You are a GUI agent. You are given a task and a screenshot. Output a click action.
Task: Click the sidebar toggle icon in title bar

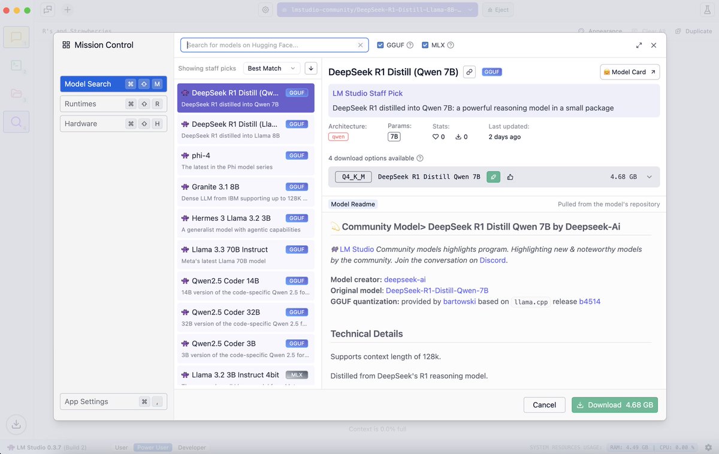click(x=47, y=10)
